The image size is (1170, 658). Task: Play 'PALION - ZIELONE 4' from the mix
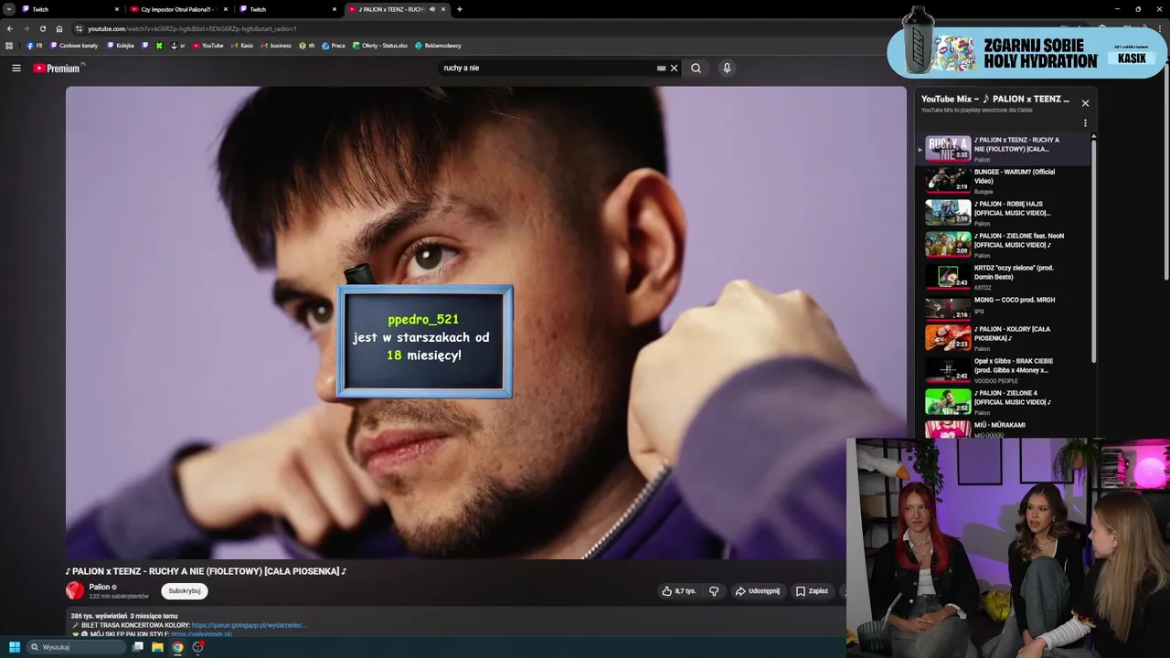(1004, 401)
